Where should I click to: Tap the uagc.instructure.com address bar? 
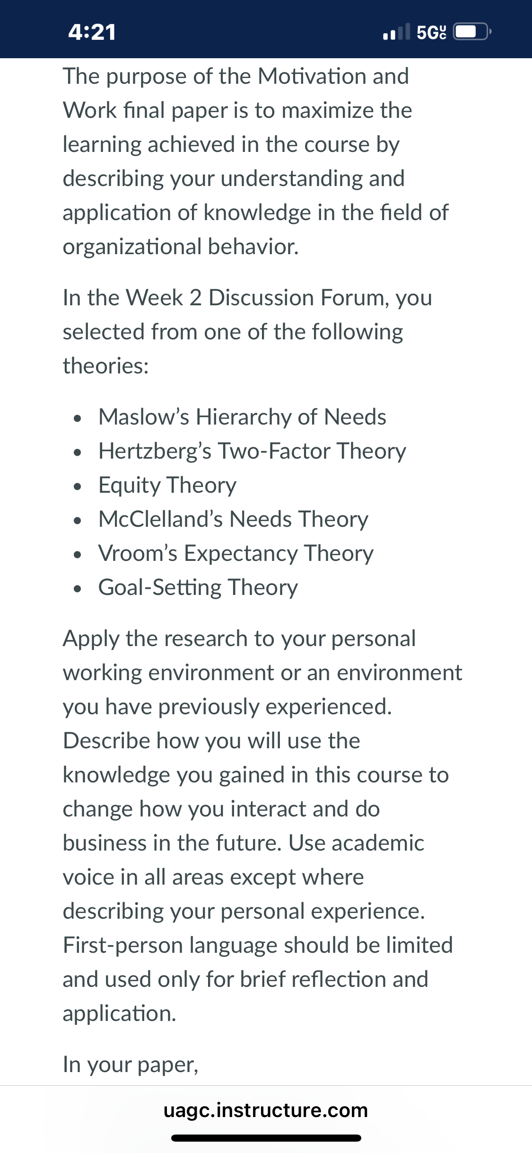(x=266, y=1110)
